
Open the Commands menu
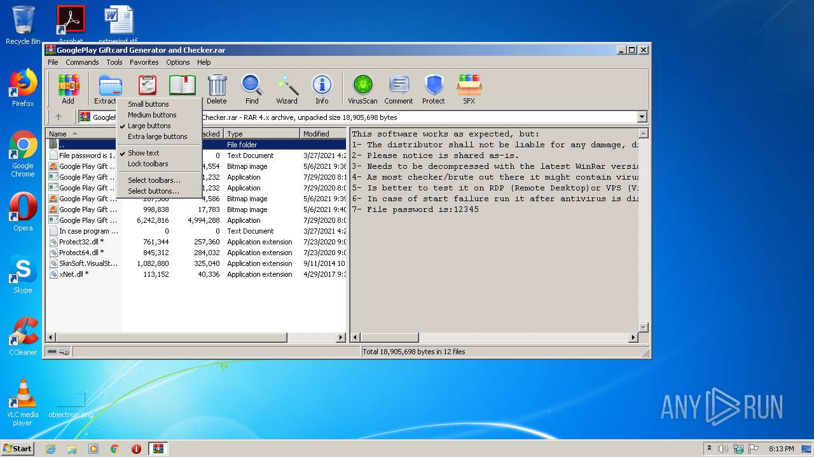coord(82,62)
